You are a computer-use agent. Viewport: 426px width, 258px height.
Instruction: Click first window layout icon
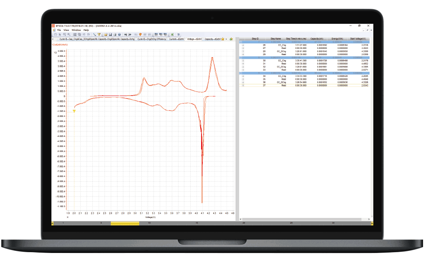[x=156, y=35]
